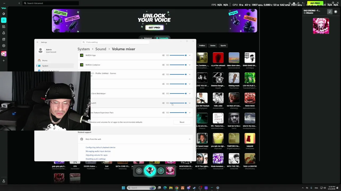This screenshot has width=341, height=191.
Task: Open Managing audio input devices link
Action: click(x=98, y=151)
